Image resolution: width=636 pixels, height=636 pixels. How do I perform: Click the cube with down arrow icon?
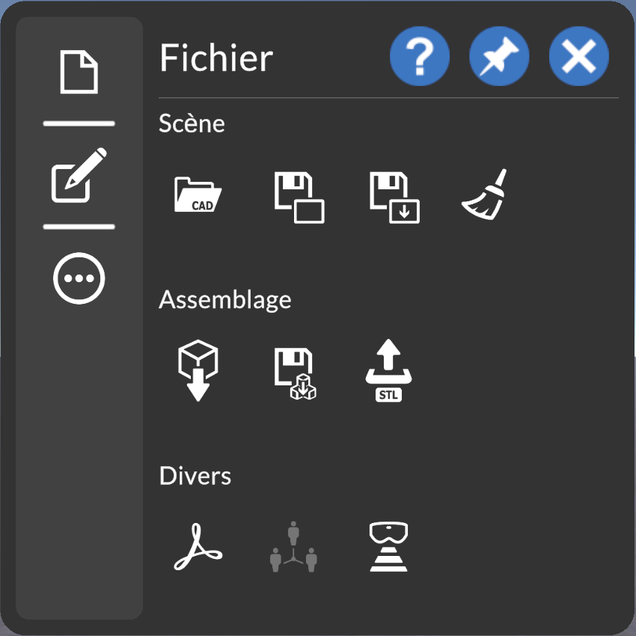pos(198,370)
